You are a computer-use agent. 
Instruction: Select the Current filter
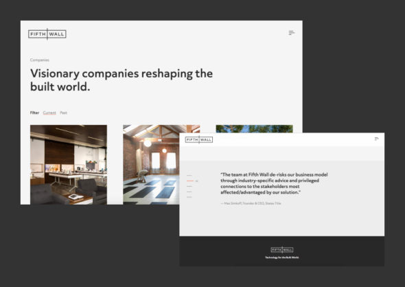pos(49,113)
